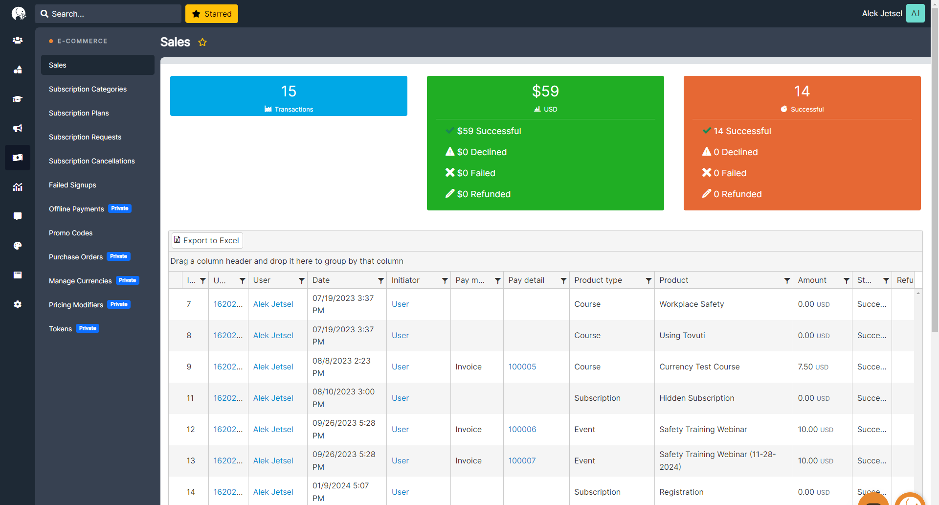
Task: Sort by Amount column header
Action: pyautogui.click(x=812, y=280)
